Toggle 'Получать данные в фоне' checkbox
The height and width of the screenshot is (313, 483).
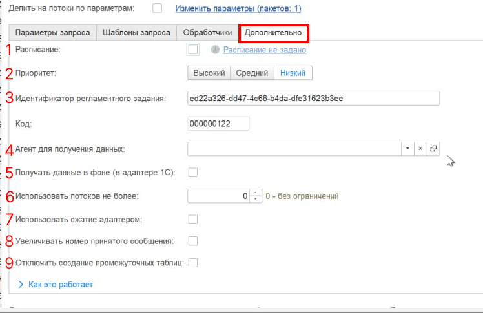(x=192, y=172)
